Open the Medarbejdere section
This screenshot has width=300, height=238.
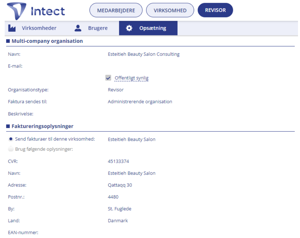pos(116,10)
